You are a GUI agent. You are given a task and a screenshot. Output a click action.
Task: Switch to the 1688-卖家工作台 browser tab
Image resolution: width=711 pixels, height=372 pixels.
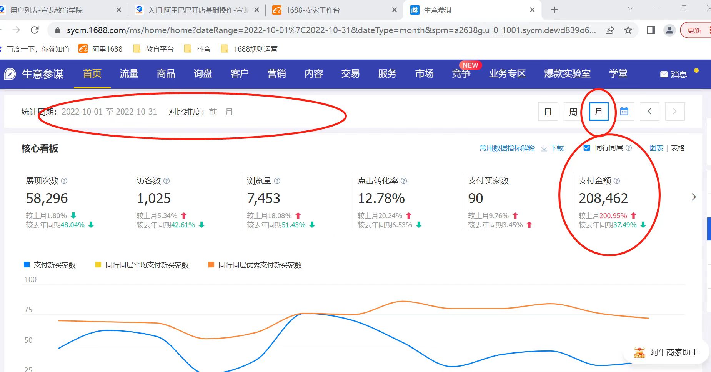click(x=313, y=10)
